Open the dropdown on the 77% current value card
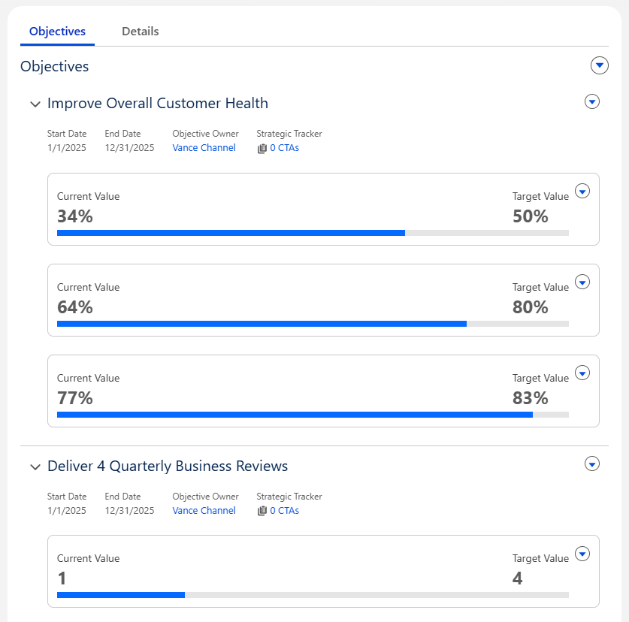 582,373
